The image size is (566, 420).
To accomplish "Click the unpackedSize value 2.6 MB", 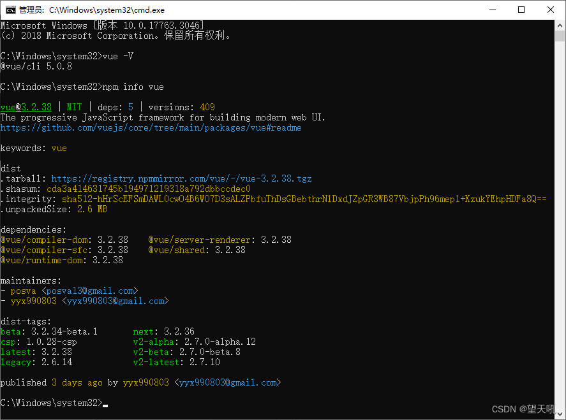I will coord(93,209).
